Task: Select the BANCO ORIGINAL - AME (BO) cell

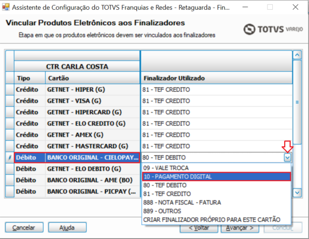Action: pos(93,180)
